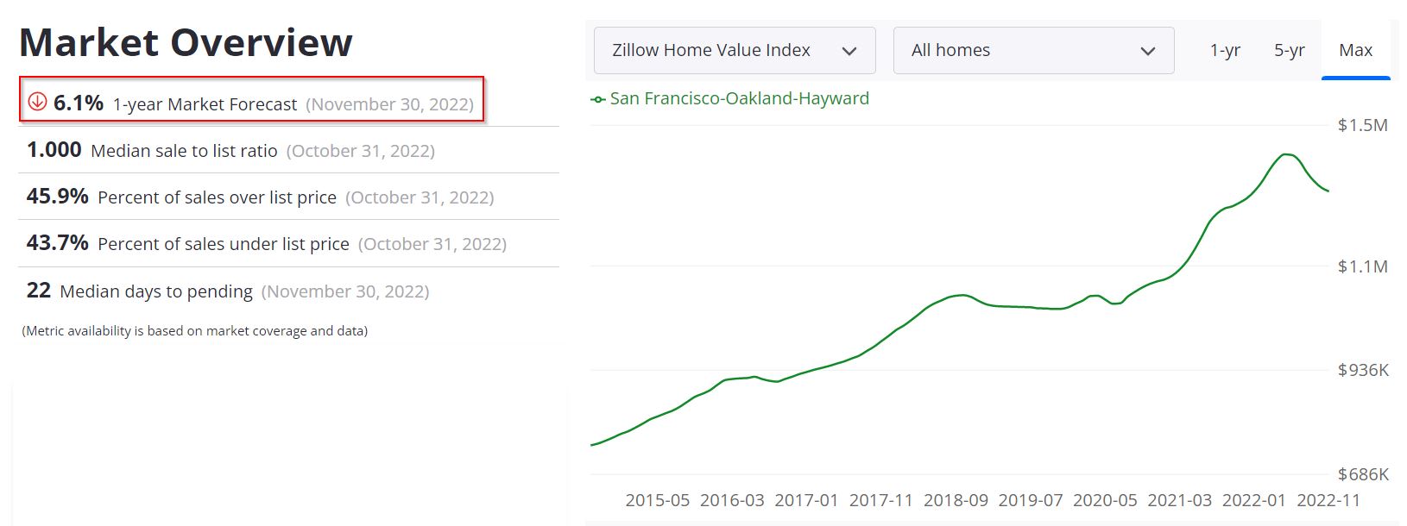Click the peak of the home value chart line
This screenshot has width=1407, height=526.
(1284, 153)
